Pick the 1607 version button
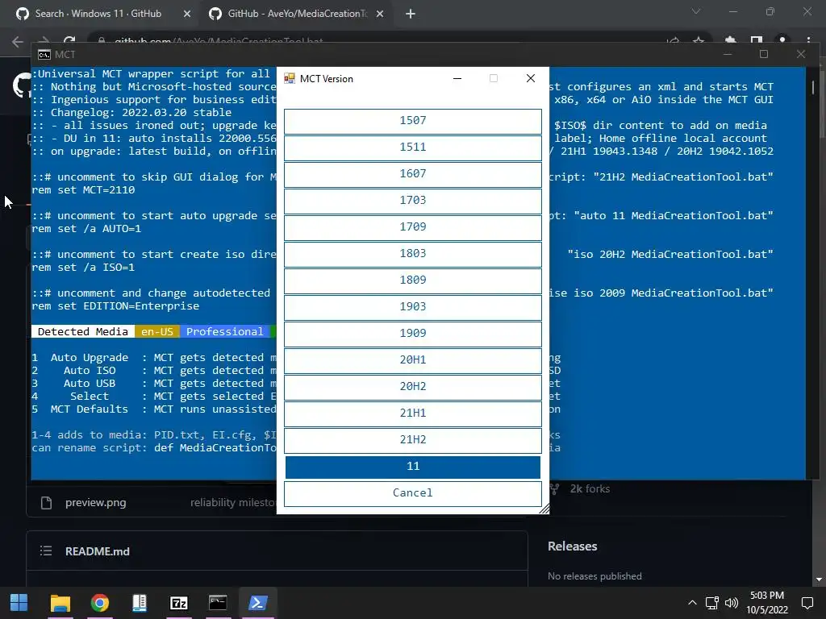Screen dimensions: 826x619 click(412, 174)
